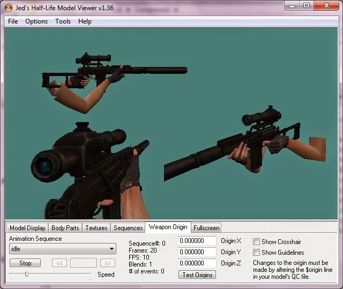Click the '# of events: 0' text
This screenshot has height=289, width=343.
pos(146,271)
